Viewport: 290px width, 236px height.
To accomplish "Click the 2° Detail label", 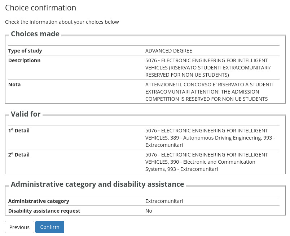I will (x=19, y=155).
